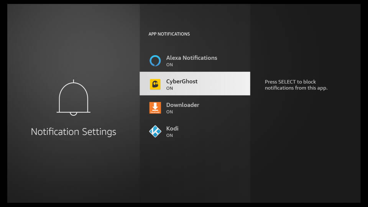Image resolution: width=368 pixels, height=207 pixels.
Task: Click the CyberGhost ghost icon
Action: pyautogui.click(x=155, y=84)
